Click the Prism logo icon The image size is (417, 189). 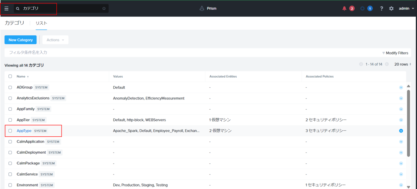[x=202, y=8]
